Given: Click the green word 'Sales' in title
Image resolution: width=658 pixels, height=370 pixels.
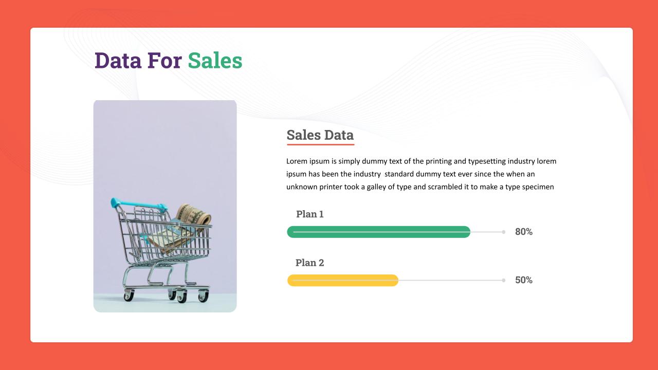Looking at the screenshot, I should (215, 60).
